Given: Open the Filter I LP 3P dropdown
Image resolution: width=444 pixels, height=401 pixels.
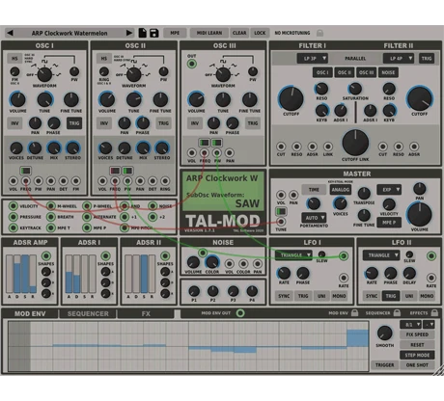Looking at the screenshot, I should pyautogui.click(x=312, y=59).
